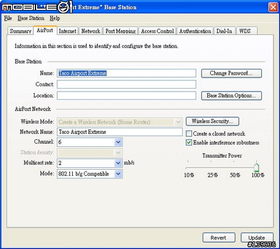Click the Change Password button
280x249 pixels.
pos(232,73)
